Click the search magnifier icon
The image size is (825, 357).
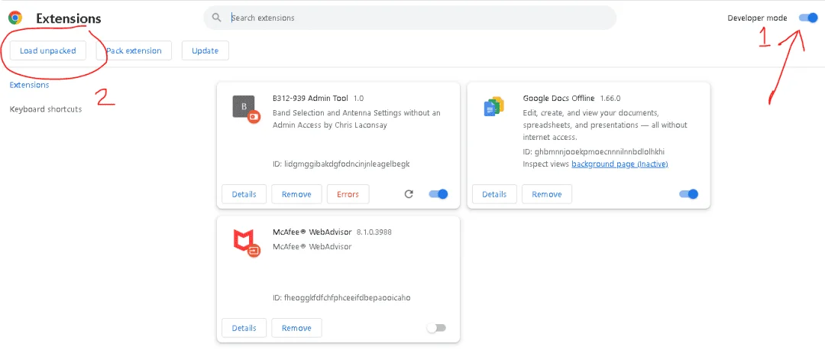pyautogui.click(x=216, y=18)
